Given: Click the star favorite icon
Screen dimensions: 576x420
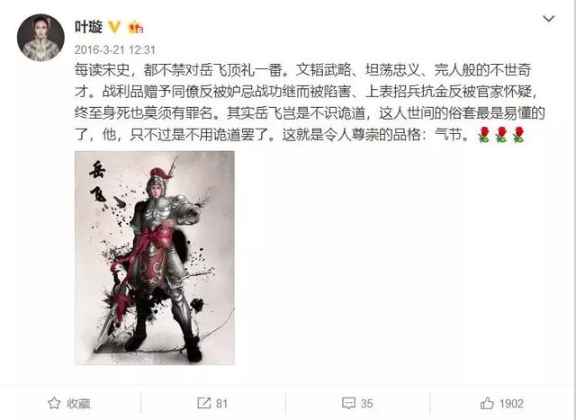Looking at the screenshot, I should (x=54, y=403).
